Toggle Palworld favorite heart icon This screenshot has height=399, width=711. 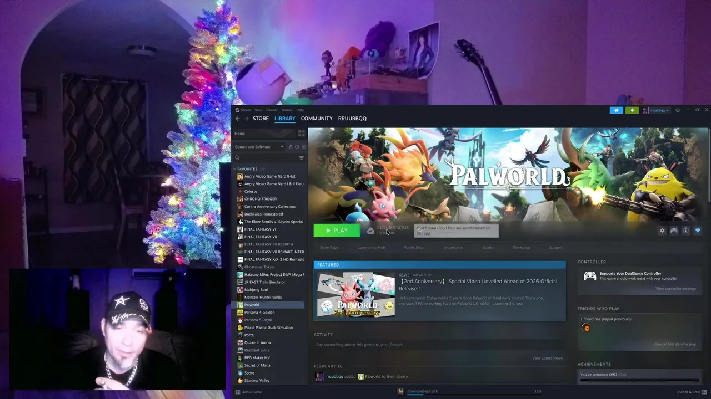tap(698, 231)
